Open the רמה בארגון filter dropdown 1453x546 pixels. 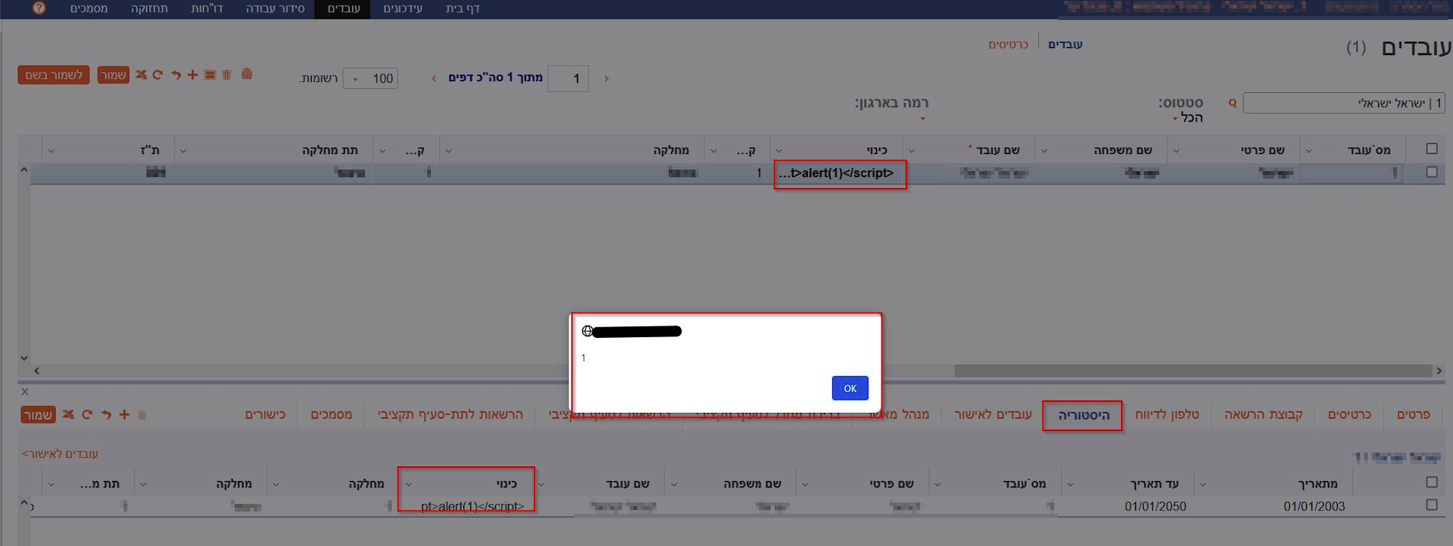923,118
